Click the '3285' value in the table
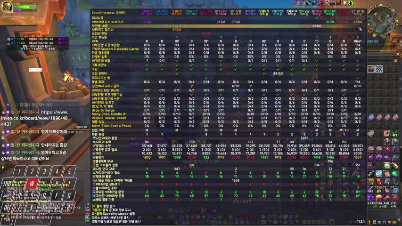Screen dimensions: 402x226 [x=304, y=138]
